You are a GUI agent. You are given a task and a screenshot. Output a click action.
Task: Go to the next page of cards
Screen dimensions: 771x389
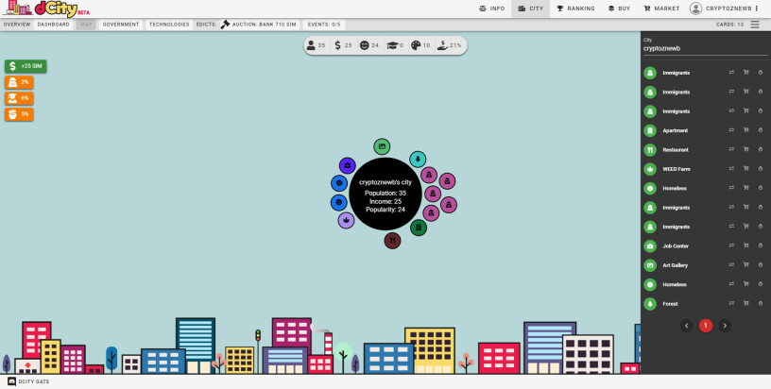point(725,326)
